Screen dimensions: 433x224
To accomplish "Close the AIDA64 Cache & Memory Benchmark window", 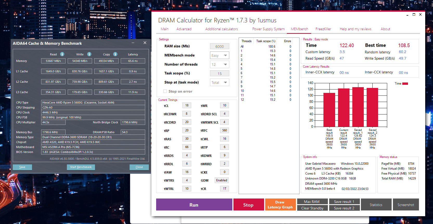I will pyautogui.click(x=145, y=43).
